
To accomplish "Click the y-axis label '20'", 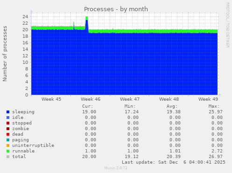I will pyautogui.click(x=25, y=29).
